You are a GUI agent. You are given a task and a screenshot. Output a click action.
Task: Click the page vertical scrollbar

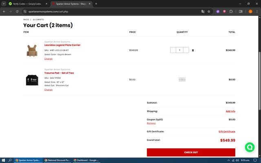(x=259, y=81)
